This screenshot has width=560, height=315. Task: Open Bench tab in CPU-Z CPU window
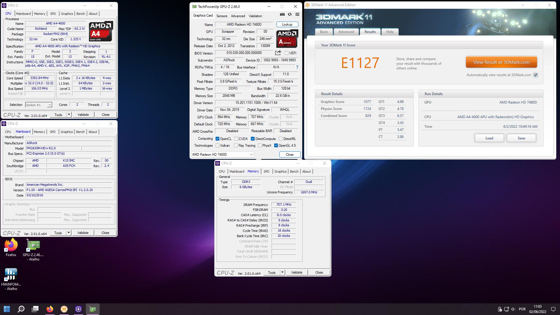81,14
